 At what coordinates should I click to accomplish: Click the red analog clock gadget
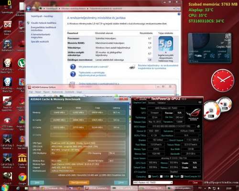[x=222, y=81]
